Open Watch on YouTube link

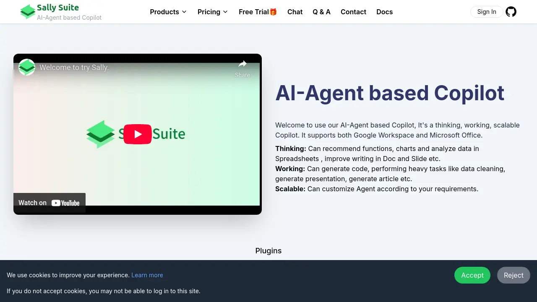pyautogui.click(x=50, y=203)
